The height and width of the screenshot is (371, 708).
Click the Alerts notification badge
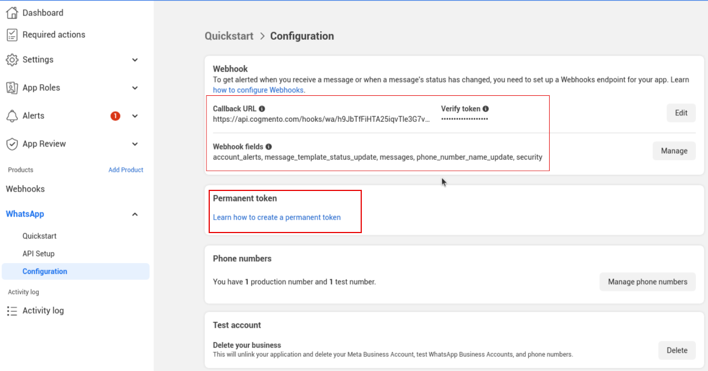pos(114,115)
